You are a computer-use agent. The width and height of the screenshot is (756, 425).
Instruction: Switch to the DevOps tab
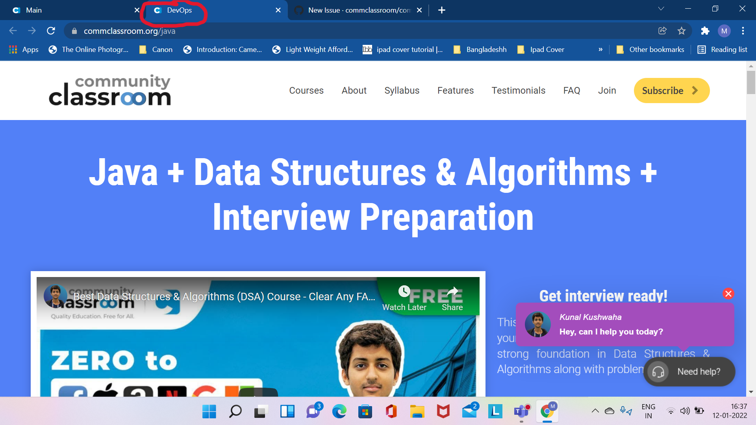pos(179,10)
